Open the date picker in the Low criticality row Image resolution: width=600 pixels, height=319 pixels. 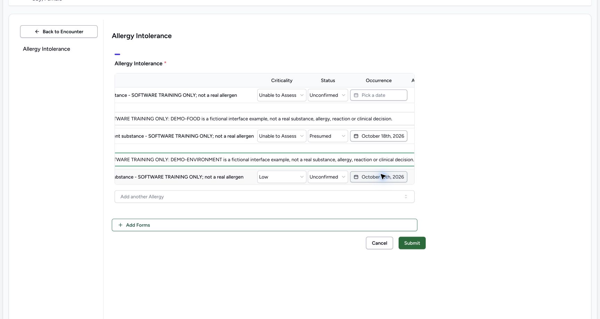click(x=378, y=177)
